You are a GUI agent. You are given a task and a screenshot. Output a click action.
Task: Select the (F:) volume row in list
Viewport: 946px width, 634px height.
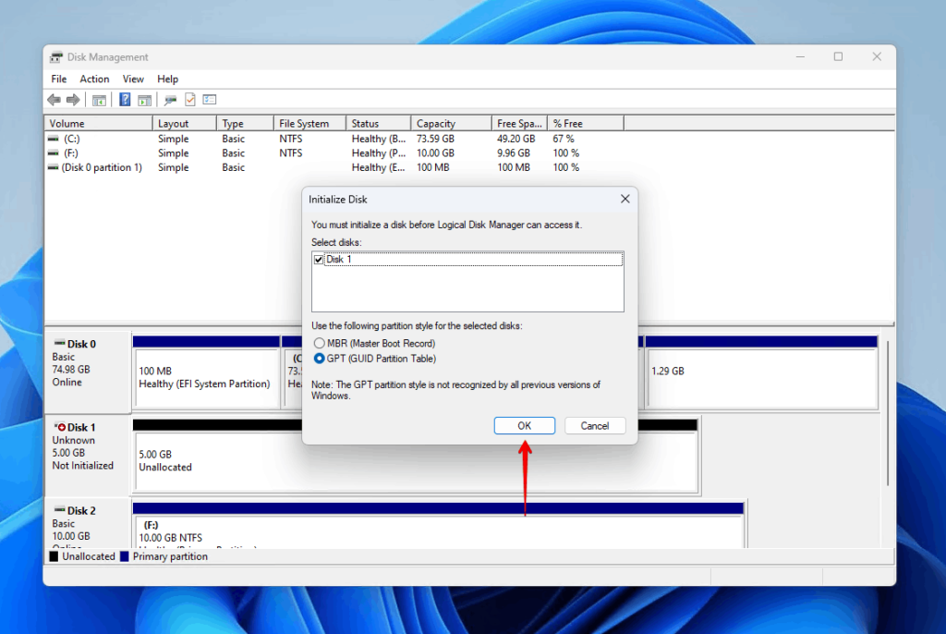(334, 152)
